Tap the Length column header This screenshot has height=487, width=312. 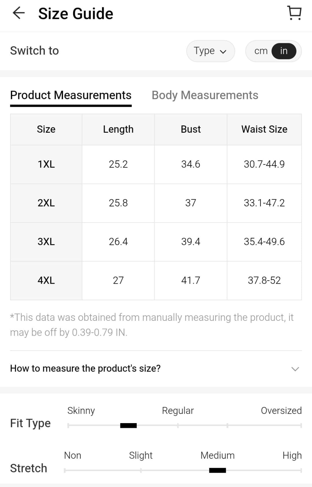click(x=118, y=129)
